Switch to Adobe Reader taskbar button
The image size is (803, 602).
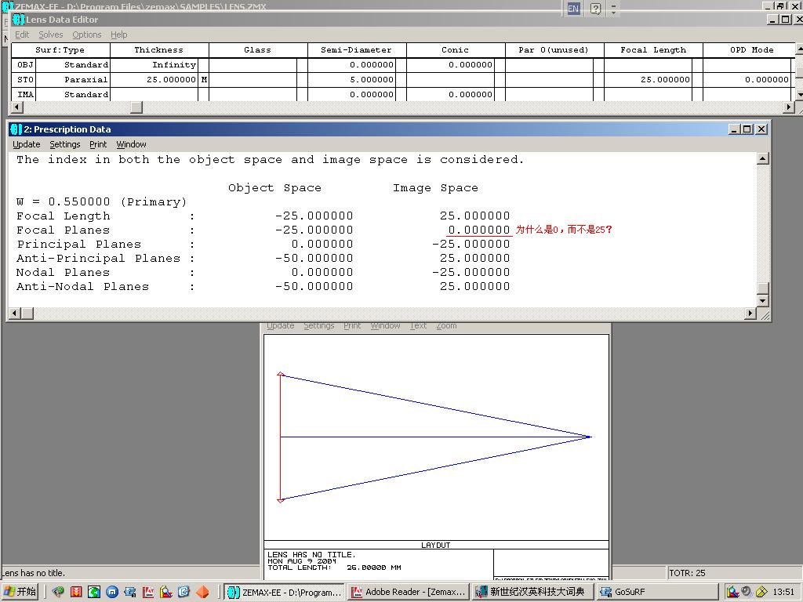pos(408,593)
